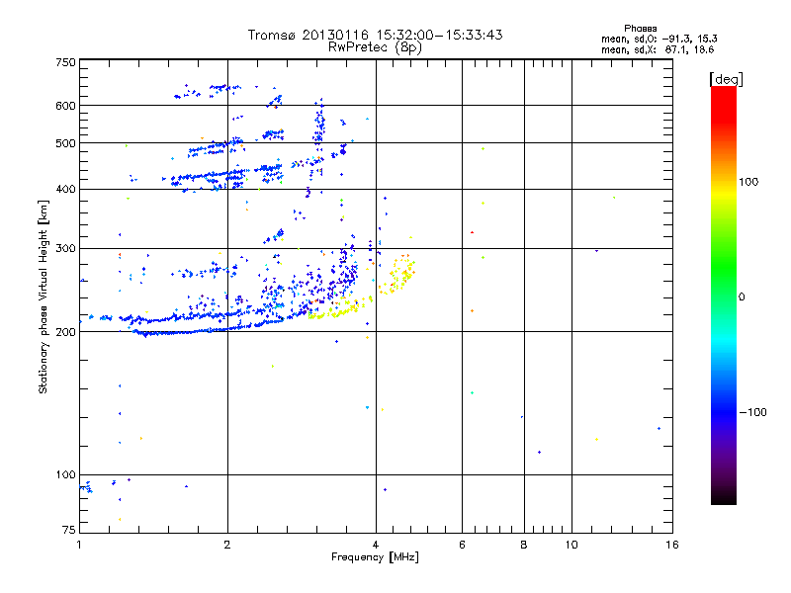Click the x-axis label '10'
Image resolution: width=791 pixels, height=593 pixels.
(x=571, y=545)
